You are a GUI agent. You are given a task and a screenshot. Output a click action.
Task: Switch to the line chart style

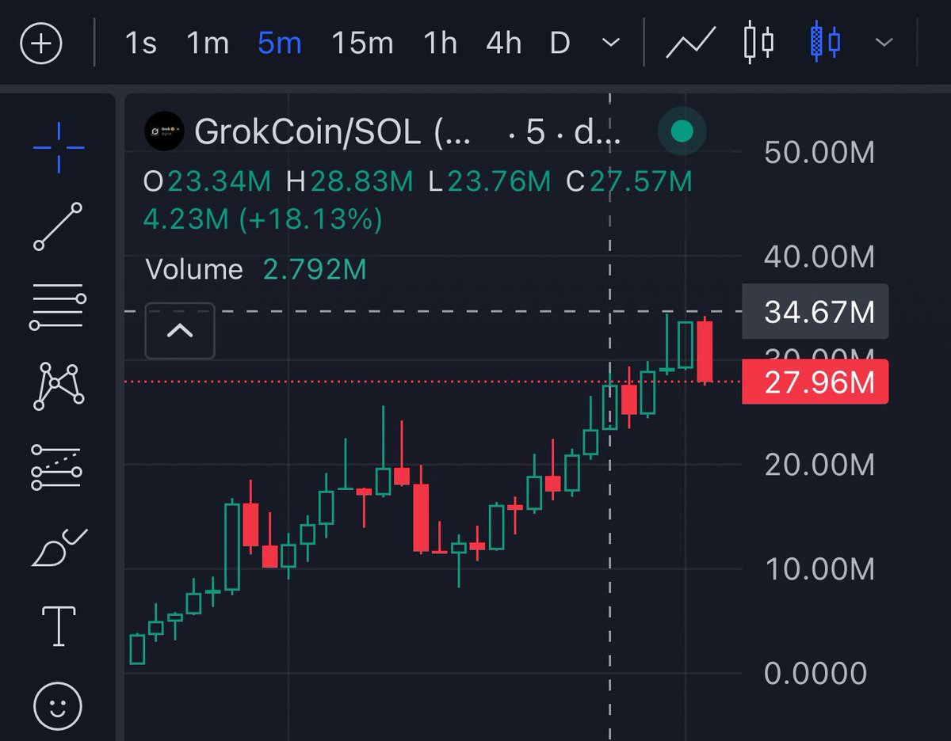[x=691, y=44]
